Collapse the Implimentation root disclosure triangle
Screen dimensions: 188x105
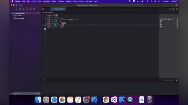11,13
